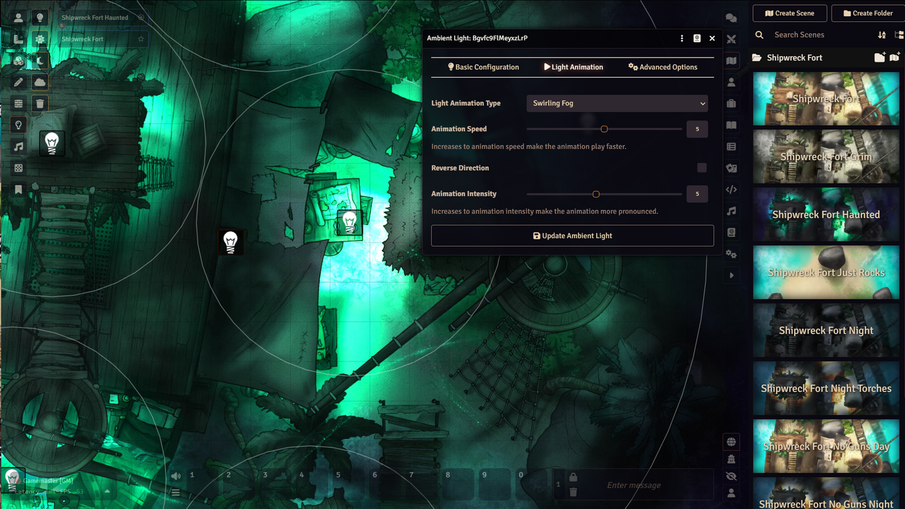Open the Compendium Packs sidebar tab
905x509 pixels.
[x=731, y=232]
